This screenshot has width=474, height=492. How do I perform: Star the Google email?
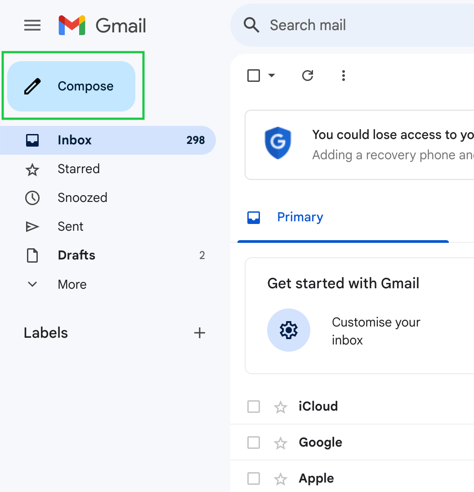click(x=281, y=443)
